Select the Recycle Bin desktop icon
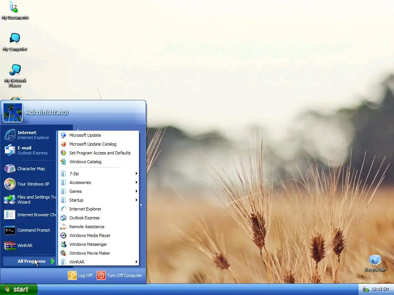The width and height of the screenshot is (394, 295). point(375,264)
